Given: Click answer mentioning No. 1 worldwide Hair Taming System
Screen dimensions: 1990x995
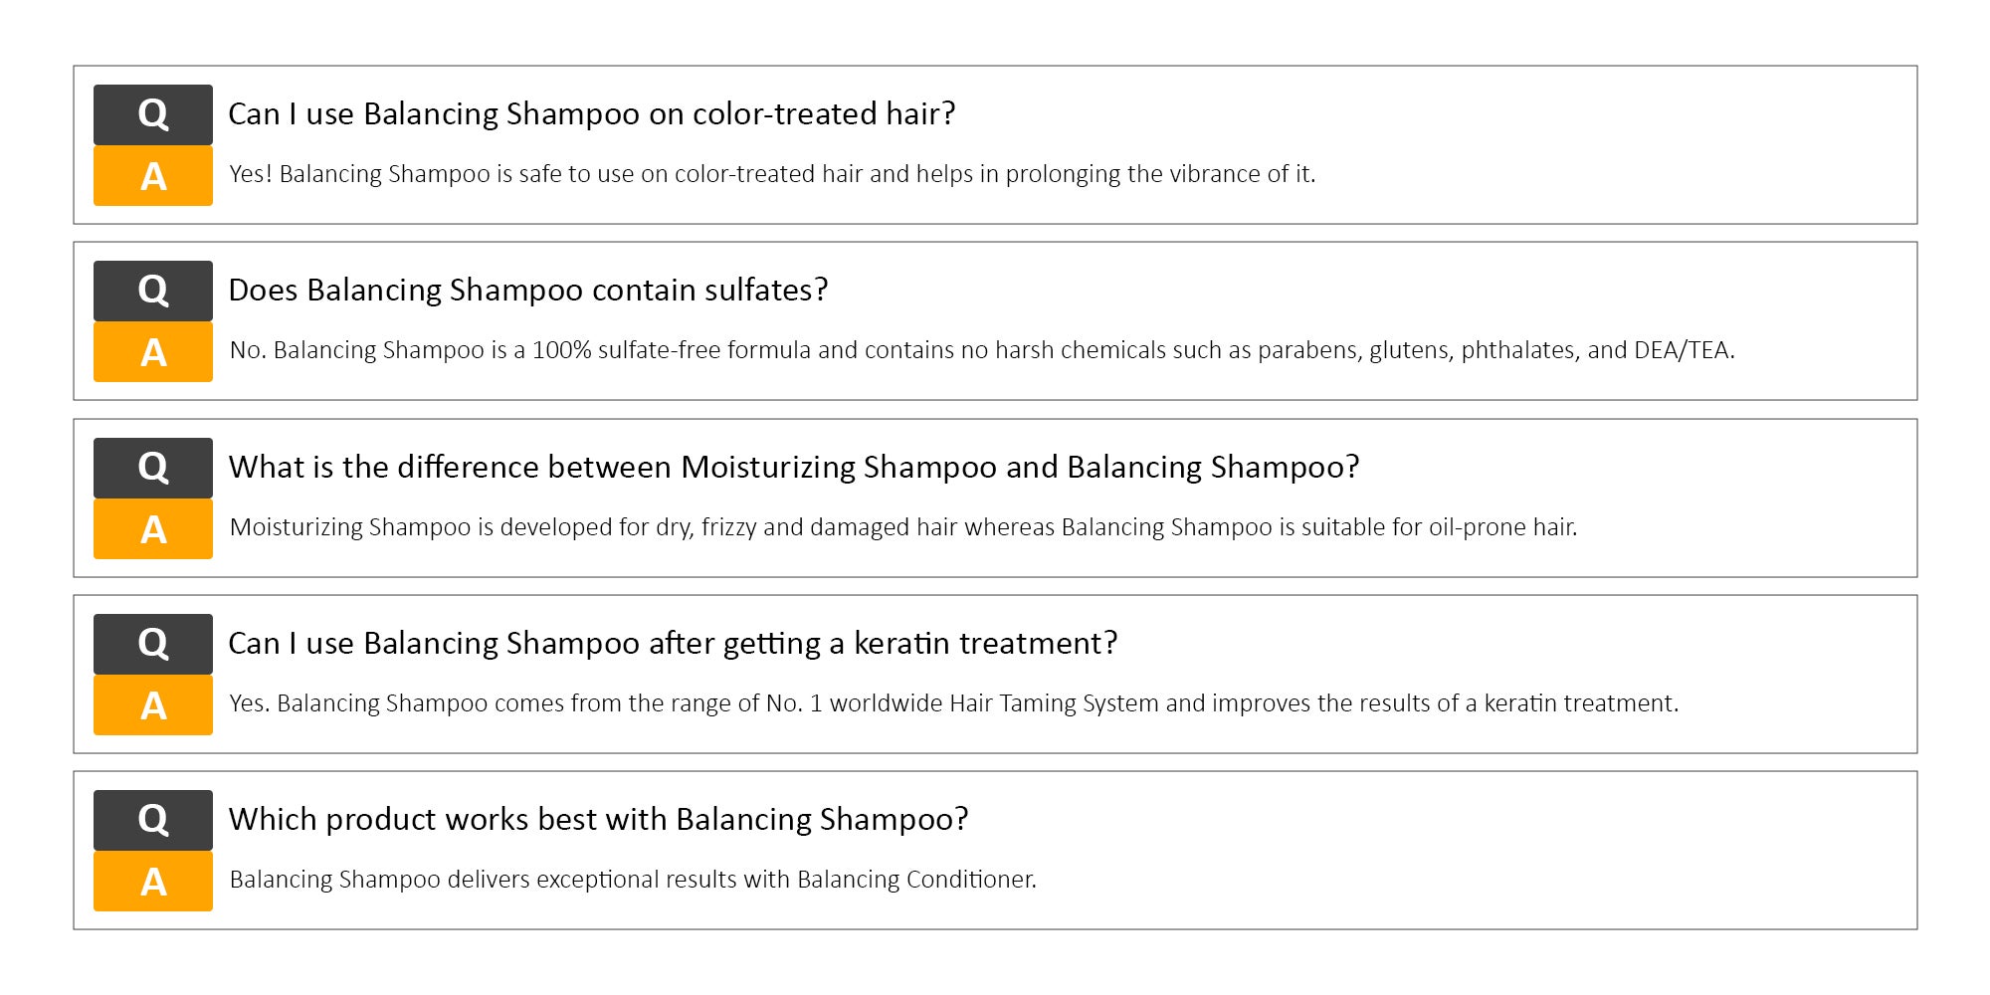Looking at the screenshot, I should point(954,703).
